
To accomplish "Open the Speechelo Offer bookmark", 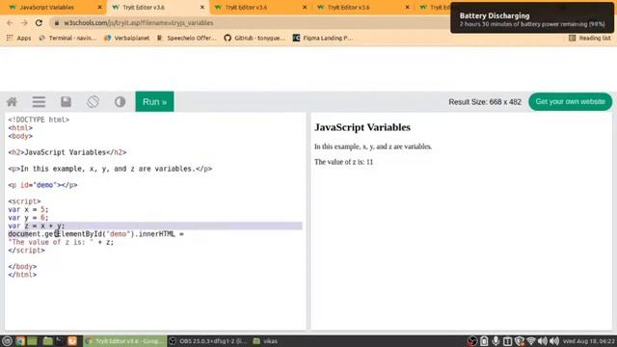I will click(x=187, y=38).
